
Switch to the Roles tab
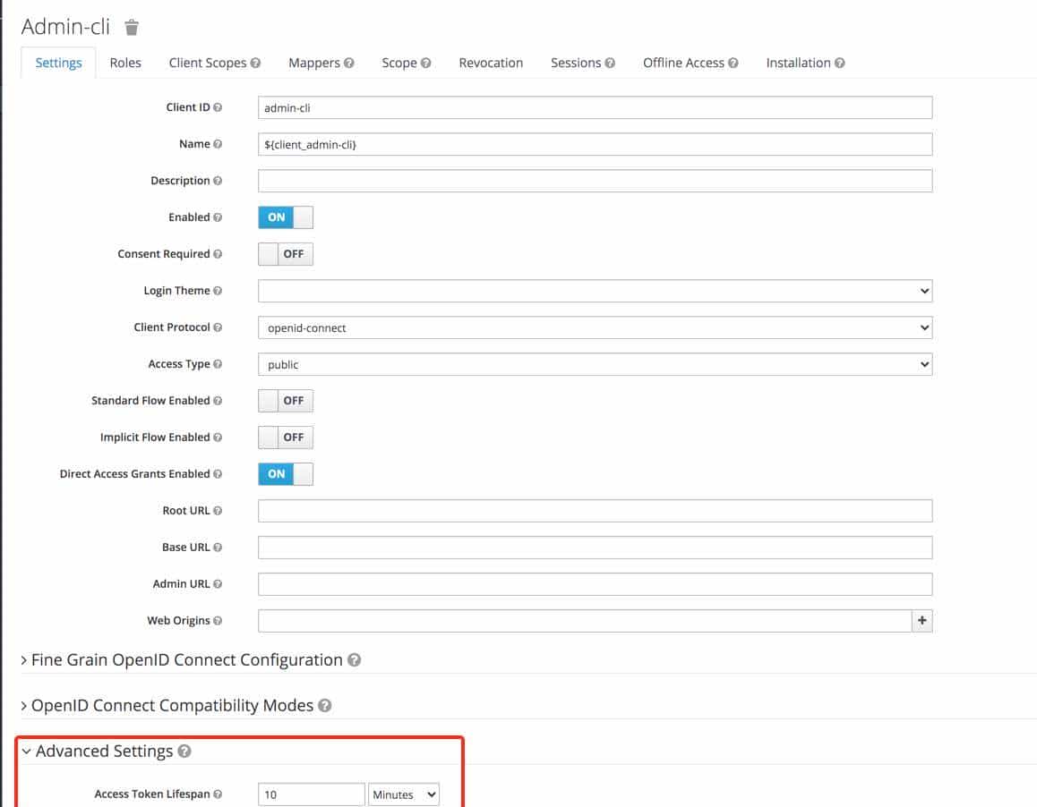click(x=125, y=63)
